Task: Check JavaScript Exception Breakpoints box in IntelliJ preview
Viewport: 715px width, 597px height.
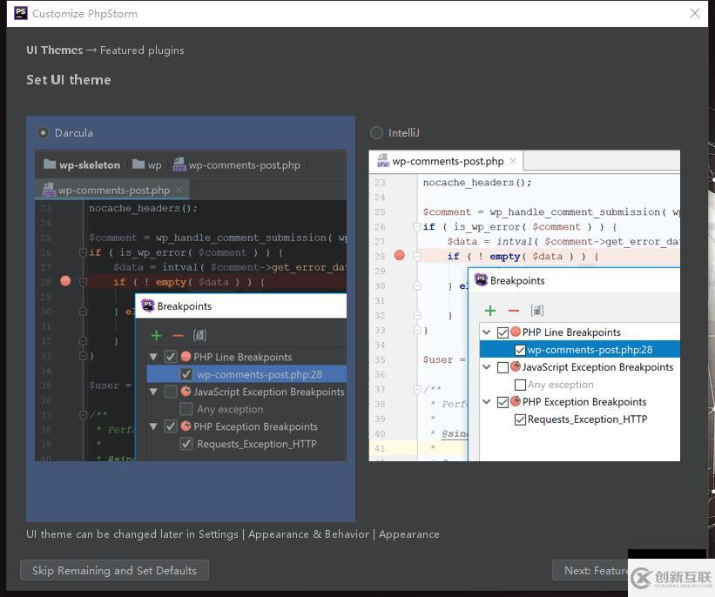Action: 503,367
